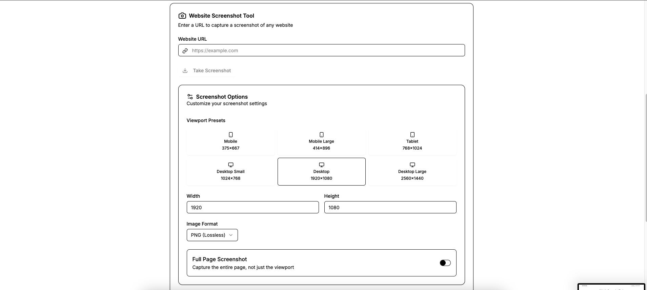Viewport: 647px width, 290px height.
Task: Select the Mobile 375×667 preset icon
Action: 231,135
